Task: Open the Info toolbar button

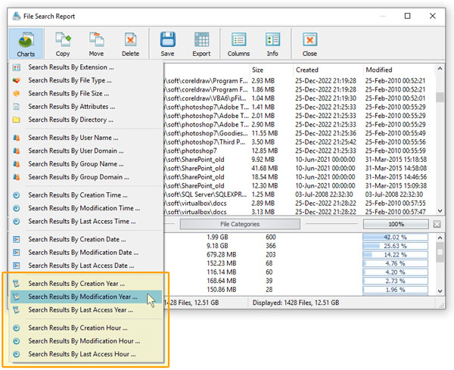Action: pyautogui.click(x=272, y=43)
